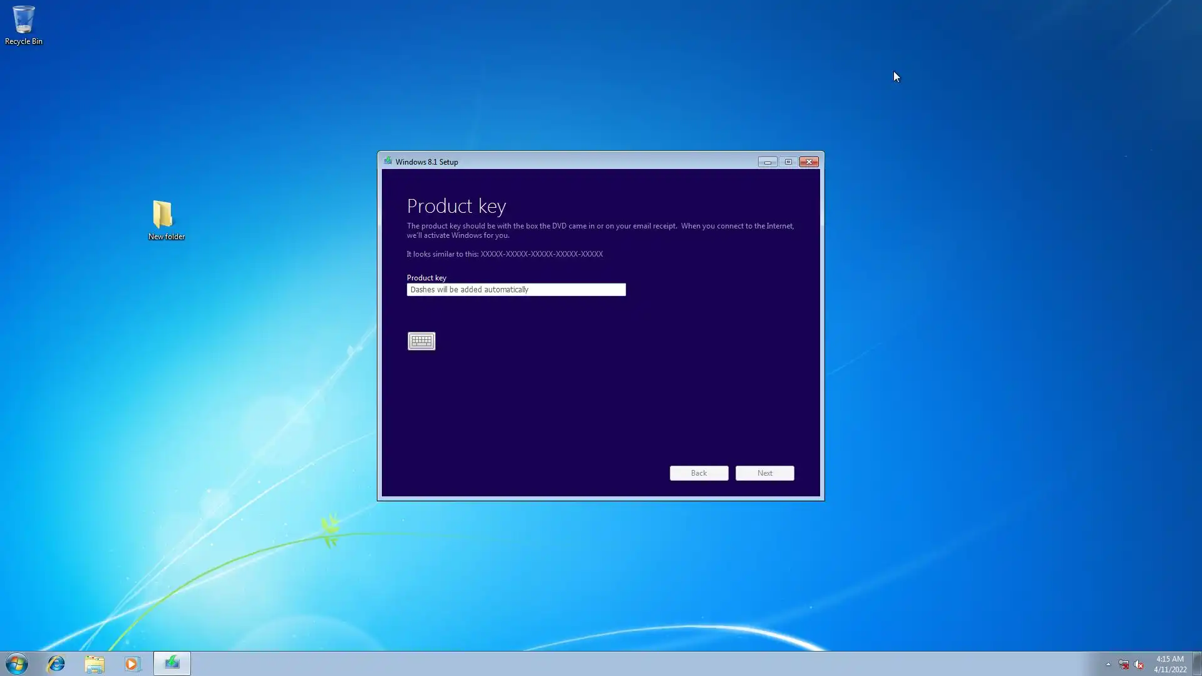Open Windows Explorer from taskbar
1202x676 pixels.
[x=95, y=663]
